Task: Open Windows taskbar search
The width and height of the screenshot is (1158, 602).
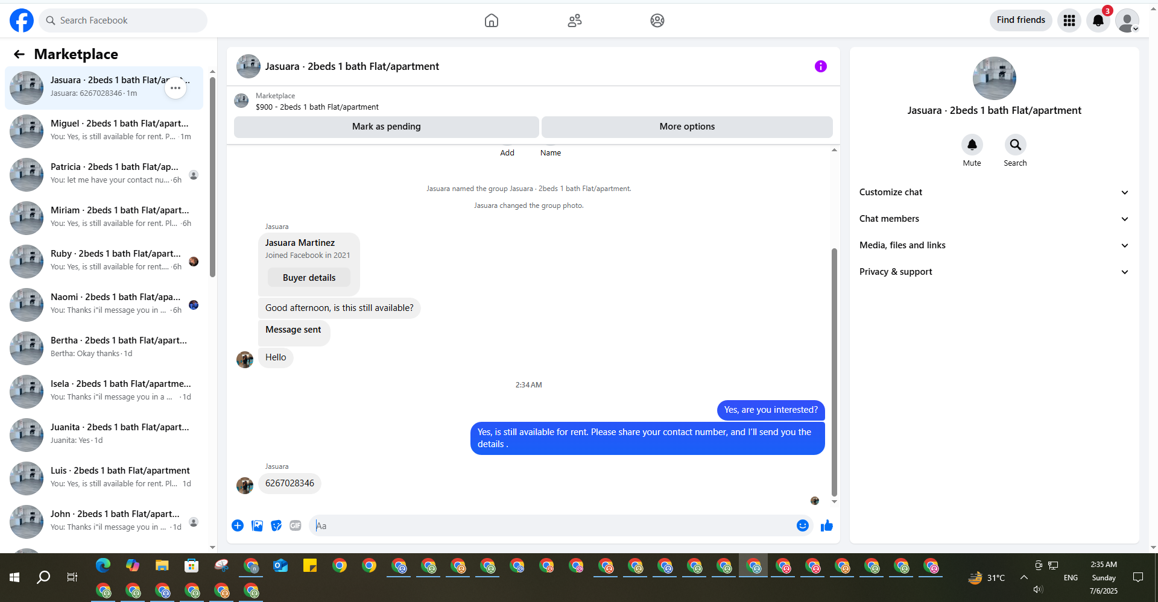Action: 43,577
